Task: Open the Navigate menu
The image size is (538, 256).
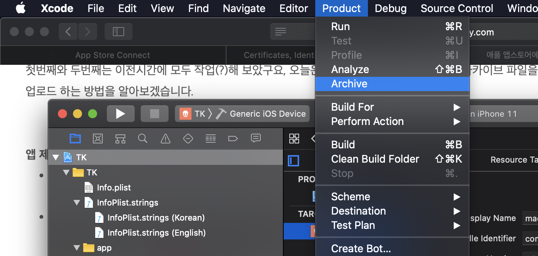Action: (x=244, y=8)
